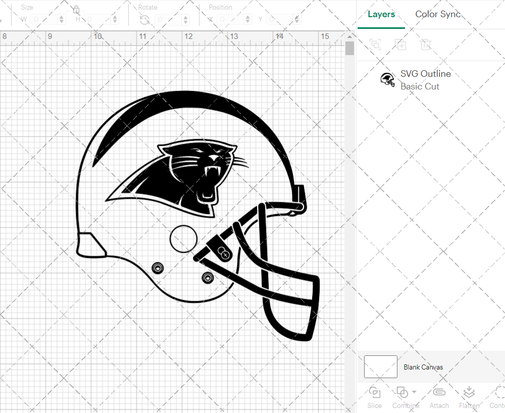
Task: Open the Combine dropdown arrow
Action: coord(414,392)
